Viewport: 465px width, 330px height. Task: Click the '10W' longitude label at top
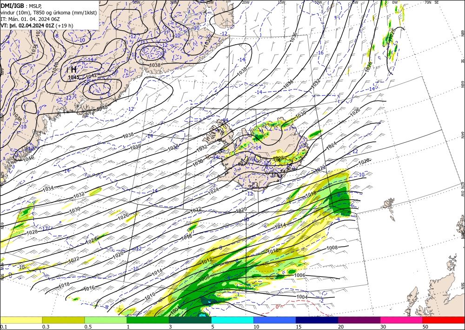[318, 2]
